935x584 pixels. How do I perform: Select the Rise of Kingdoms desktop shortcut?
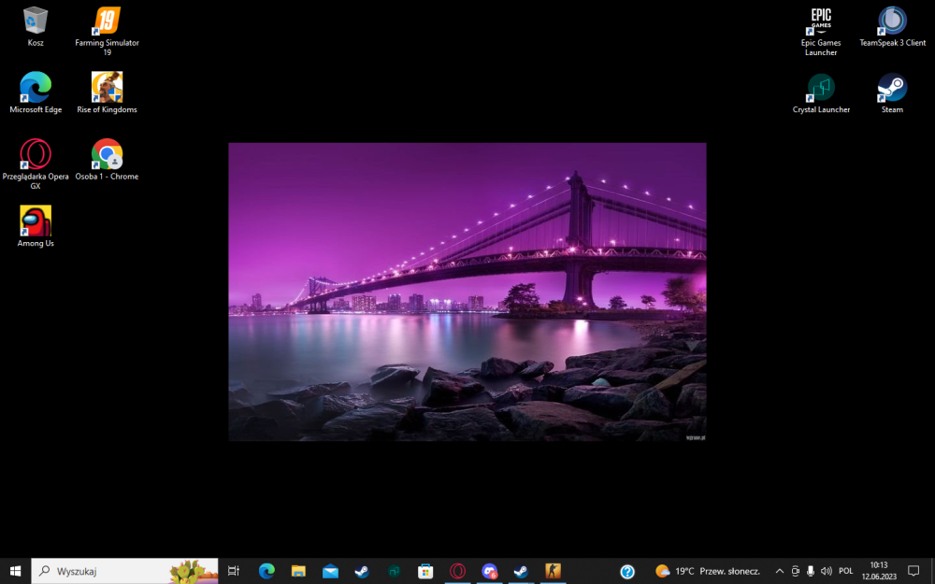tap(107, 93)
